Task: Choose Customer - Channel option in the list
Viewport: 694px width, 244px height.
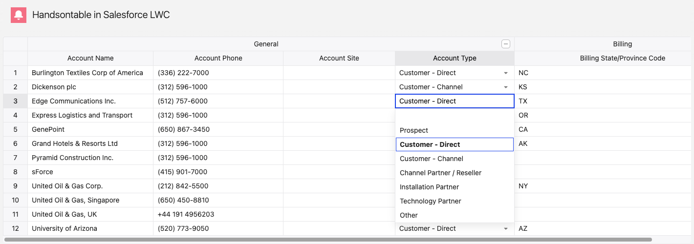Action: coord(455,159)
